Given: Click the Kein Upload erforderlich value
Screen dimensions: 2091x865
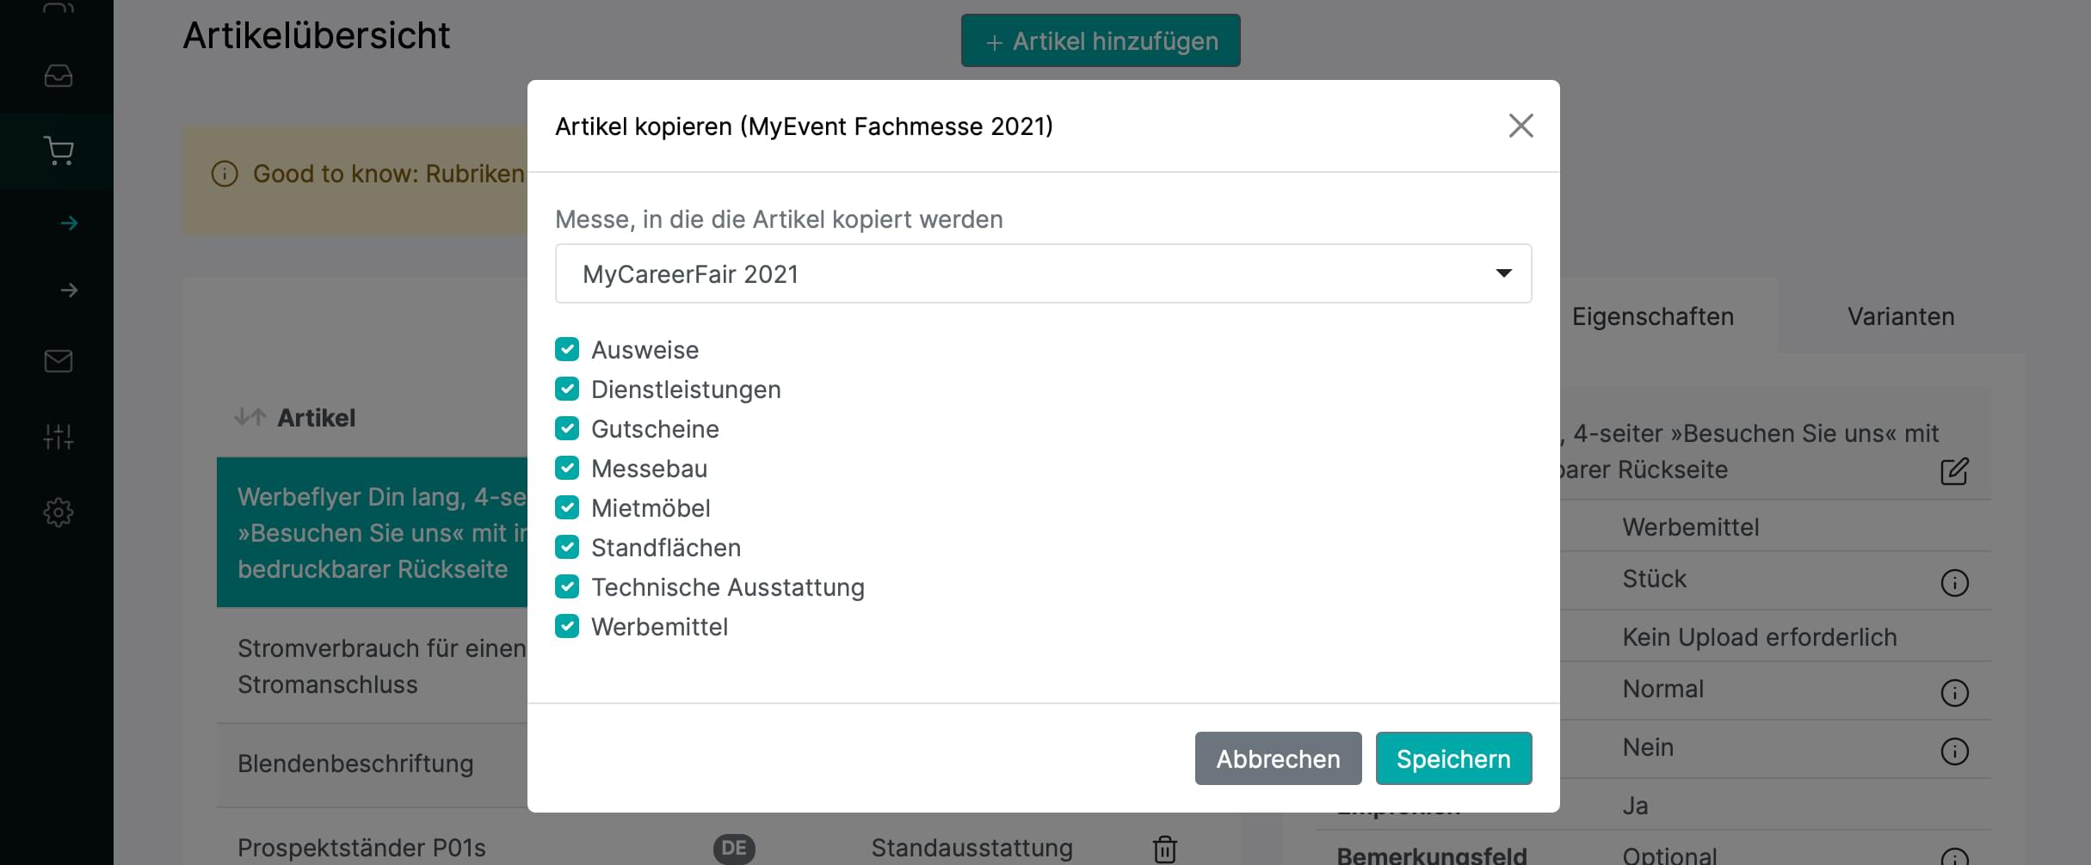Looking at the screenshot, I should point(1759,637).
